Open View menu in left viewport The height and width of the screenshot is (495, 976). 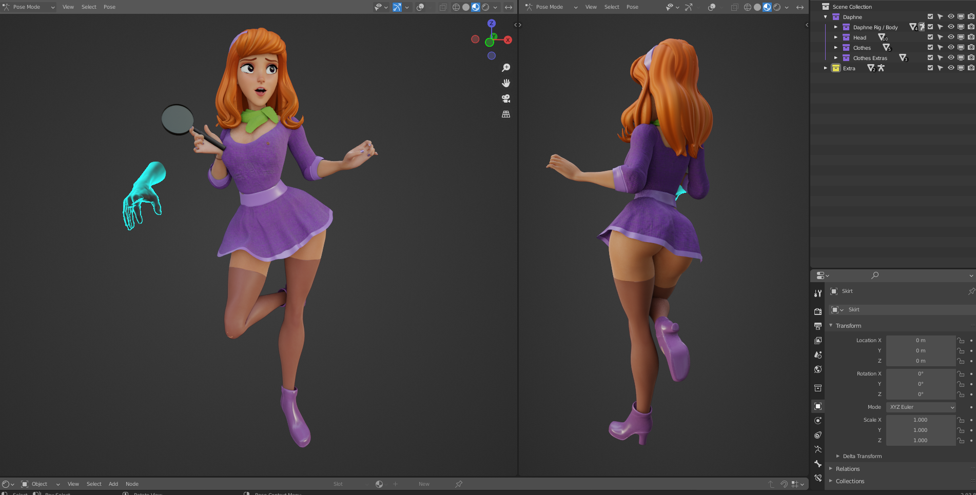tap(68, 7)
